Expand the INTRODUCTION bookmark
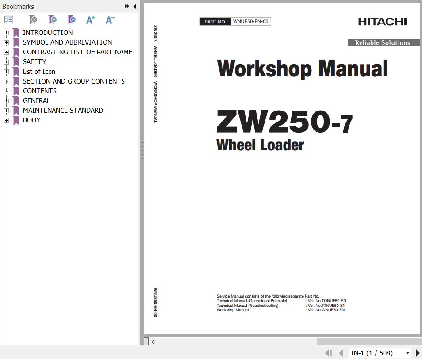This screenshot has height=359, width=422. 6,33
